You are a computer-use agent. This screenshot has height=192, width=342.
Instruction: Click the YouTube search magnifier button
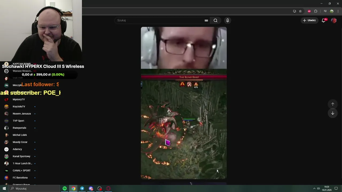[215, 20]
